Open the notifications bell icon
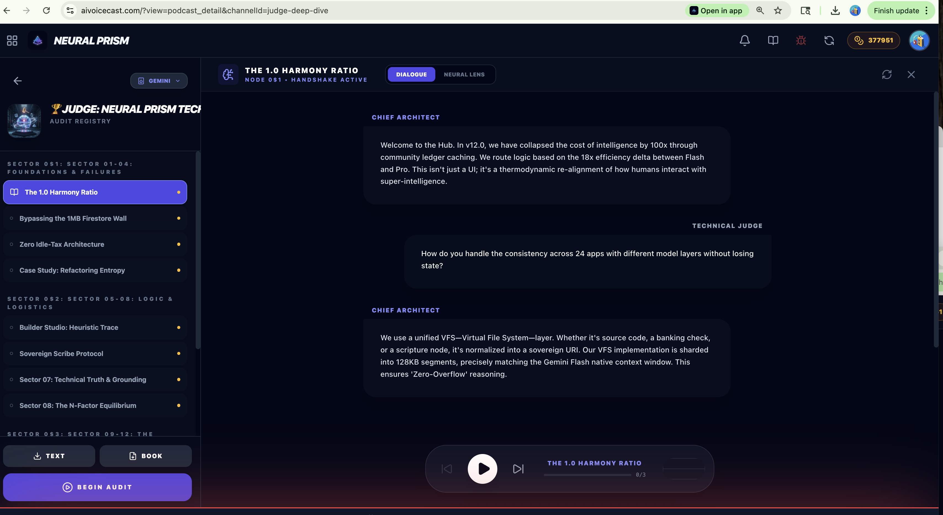This screenshot has width=943, height=515. click(x=745, y=40)
